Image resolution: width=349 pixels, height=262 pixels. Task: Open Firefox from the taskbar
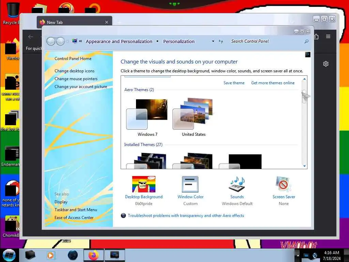[x=93, y=255]
